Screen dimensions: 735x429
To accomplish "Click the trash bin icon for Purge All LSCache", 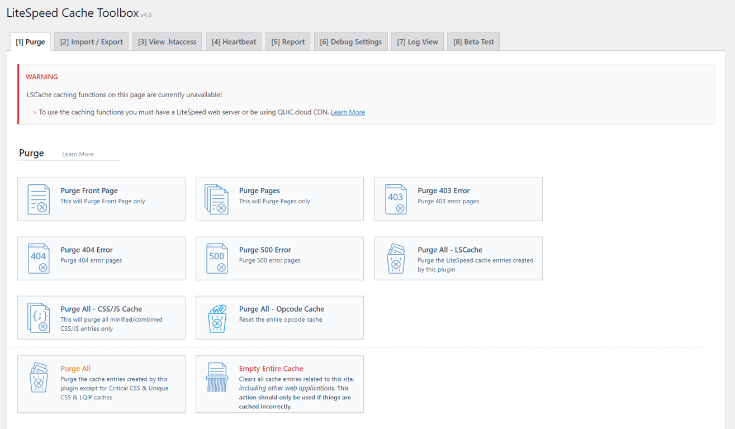I will [x=396, y=258].
